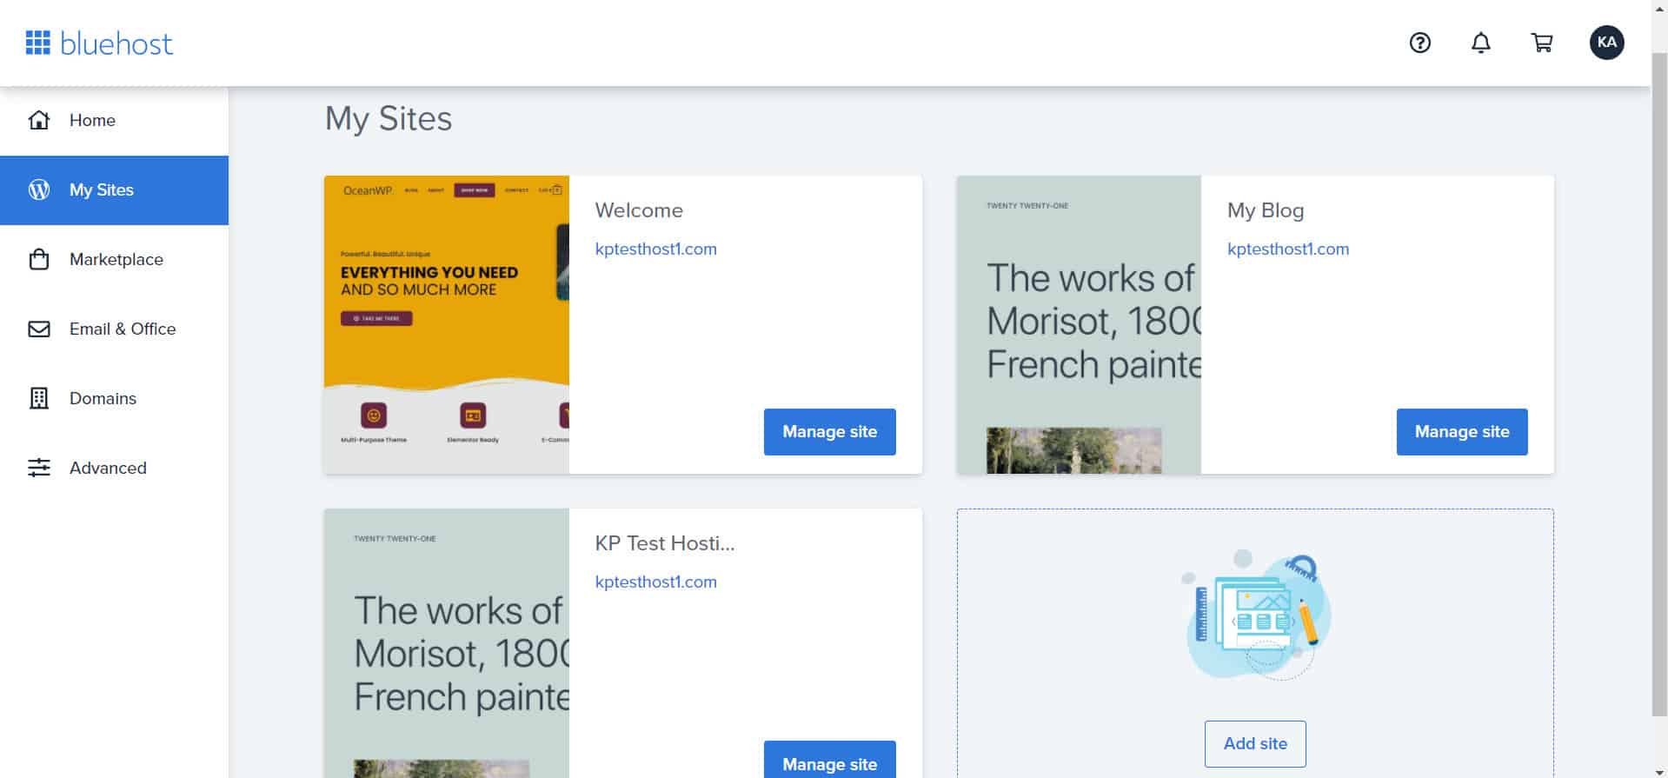Open kptesthost1.com link under KP Test Hosti...
The height and width of the screenshot is (778, 1668).
coord(655,582)
